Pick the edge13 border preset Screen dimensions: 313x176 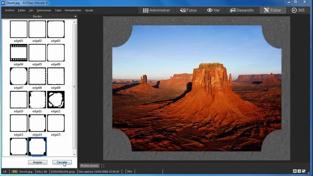tap(19, 123)
